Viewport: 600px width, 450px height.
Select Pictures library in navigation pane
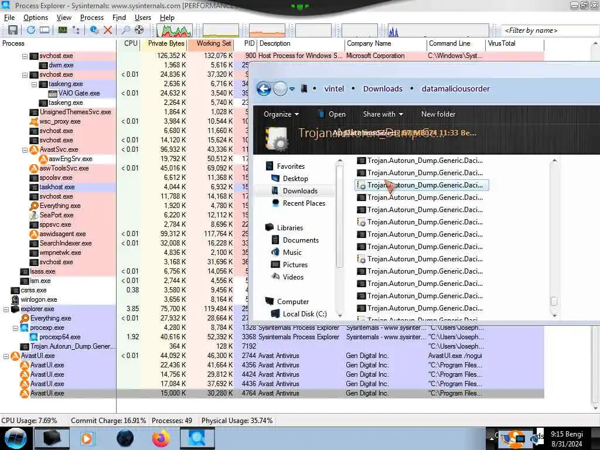tap(295, 264)
